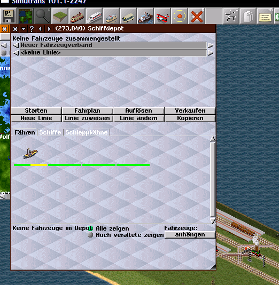Viewport: 279px width, 285px height.
Task: Click the left arrow in background window
Action: click(x=4, y=45)
